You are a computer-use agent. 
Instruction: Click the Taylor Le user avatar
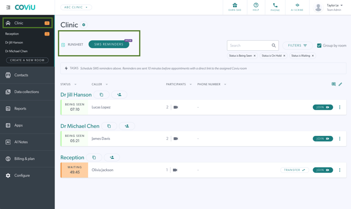318,7
